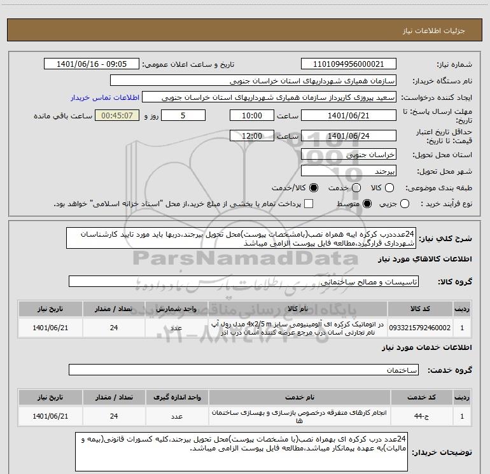Click the response deadline date 1401/06/21 field
The height and width of the screenshot is (474, 490).
(349, 115)
